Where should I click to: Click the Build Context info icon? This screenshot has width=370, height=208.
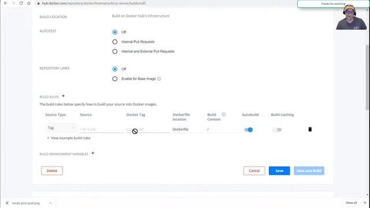coord(224,114)
